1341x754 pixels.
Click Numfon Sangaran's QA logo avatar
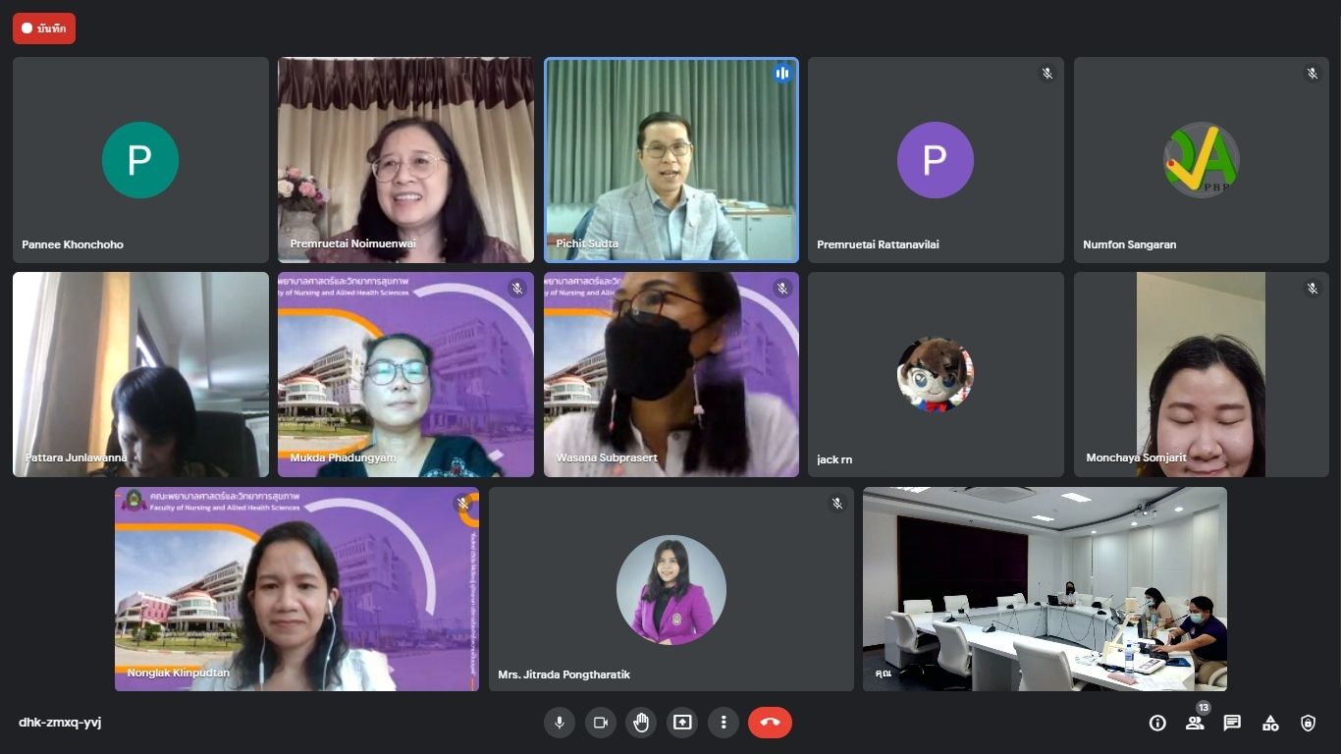point(1201,160)
